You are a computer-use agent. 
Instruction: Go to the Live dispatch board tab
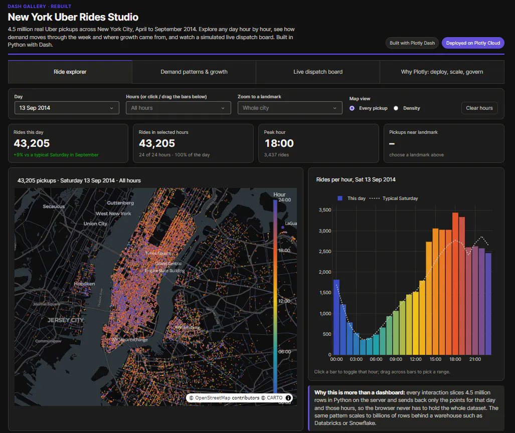click(318, 72)
